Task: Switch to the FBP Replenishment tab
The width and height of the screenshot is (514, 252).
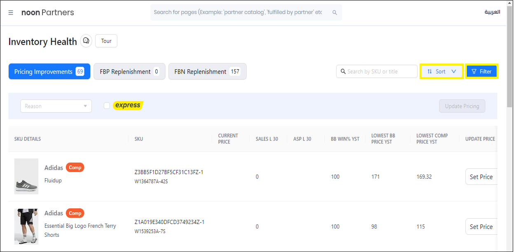Action: tap(129, 72)
